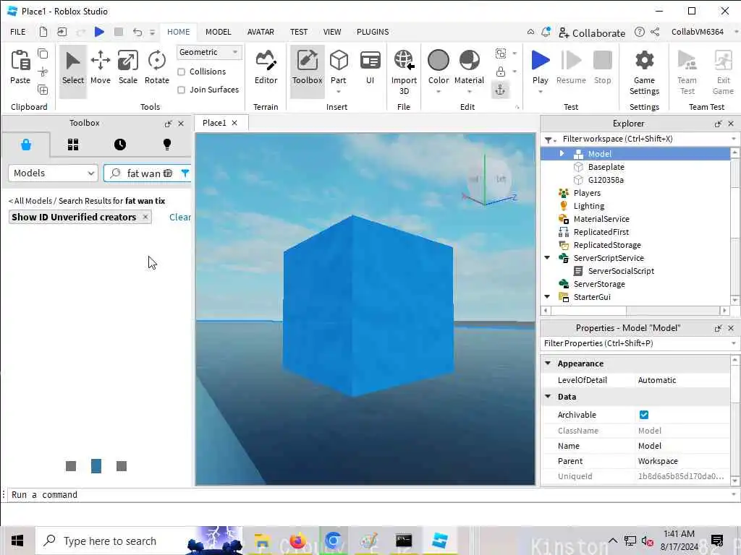The height and width of the screenshot is (555, 741).
Task: Open Toolbox Inventory grid tab
Action: (x=73, y=145)
